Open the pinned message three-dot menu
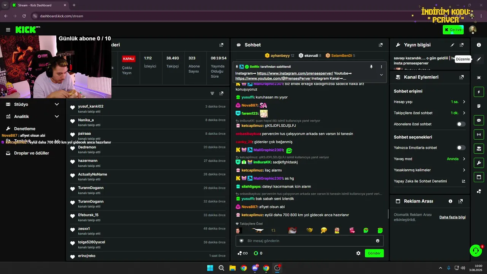The width and height of the screenshot is (487, 274). tap(381, 67)
